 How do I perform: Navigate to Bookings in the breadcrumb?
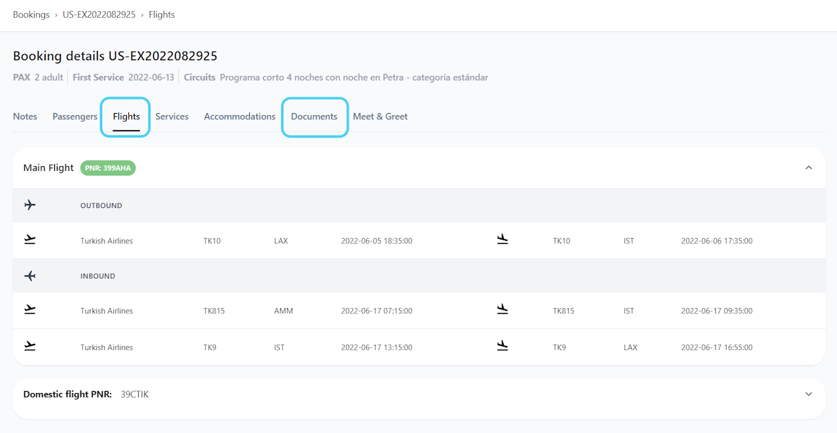[x=31, y=14]
